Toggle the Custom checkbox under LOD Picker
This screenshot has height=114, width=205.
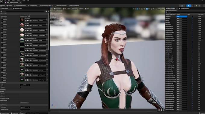21,87
